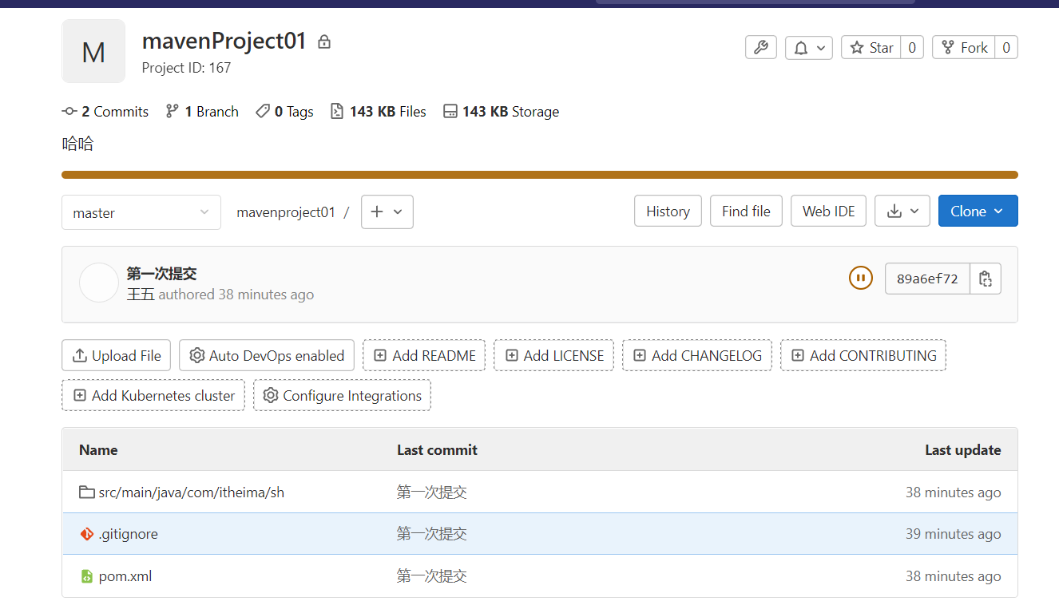Open the notification bell dropdown
The width and height of the screenshot is (1059, 609).
point(809,48)
